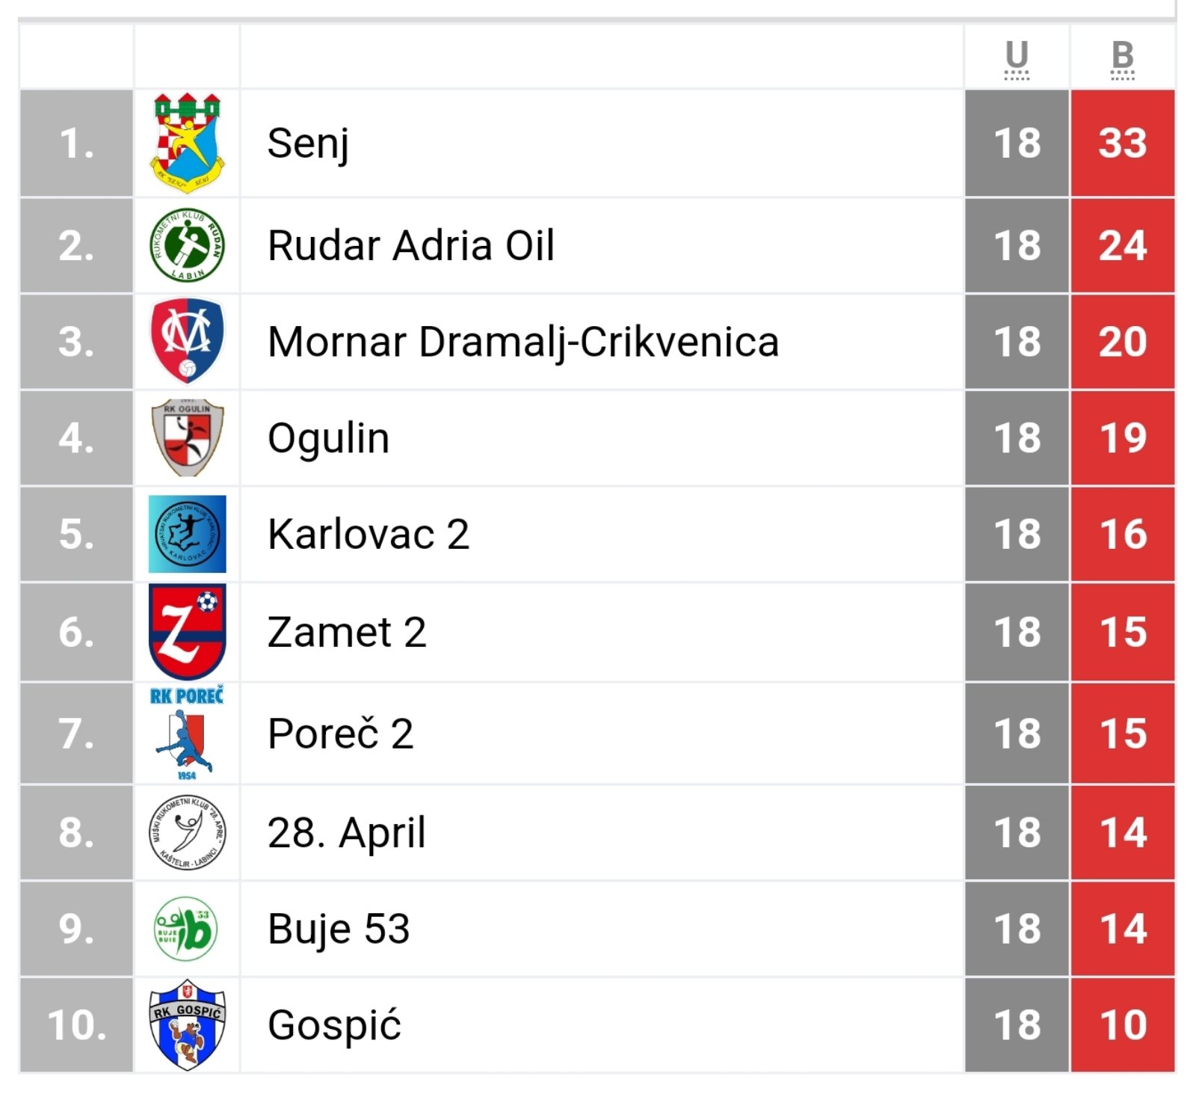Select the Karlovac 2 team name
The width and height of the screenshot is (1196, 1094).
368,535
